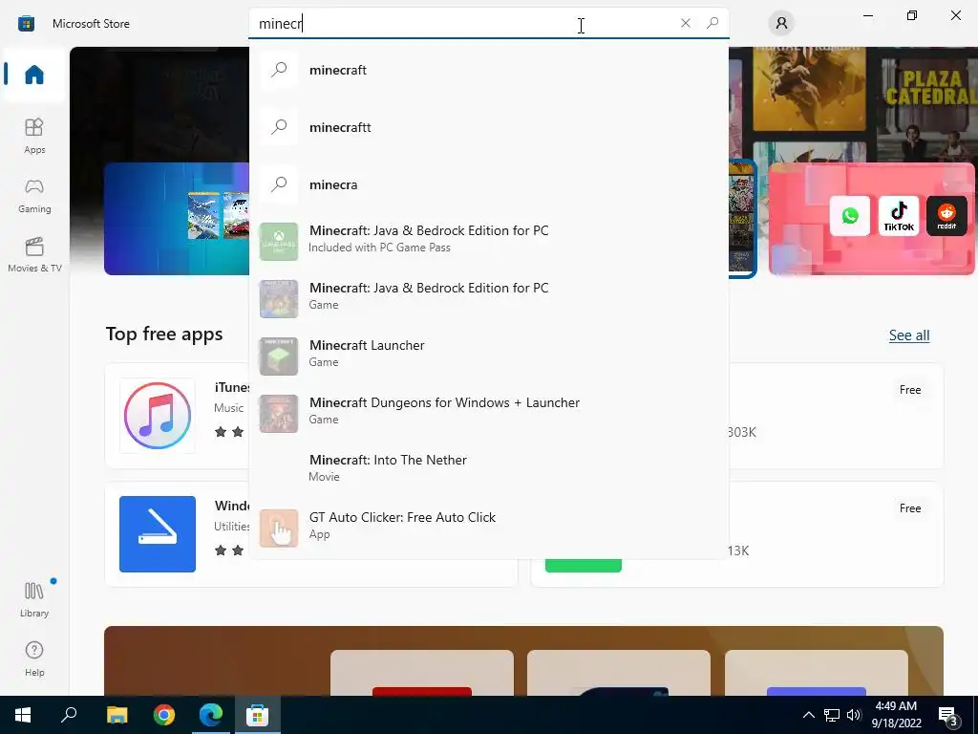The height and width of the screenshot is (734, 978).
Task: Open the Library in sidebar
Action: (x=34, y=599)
